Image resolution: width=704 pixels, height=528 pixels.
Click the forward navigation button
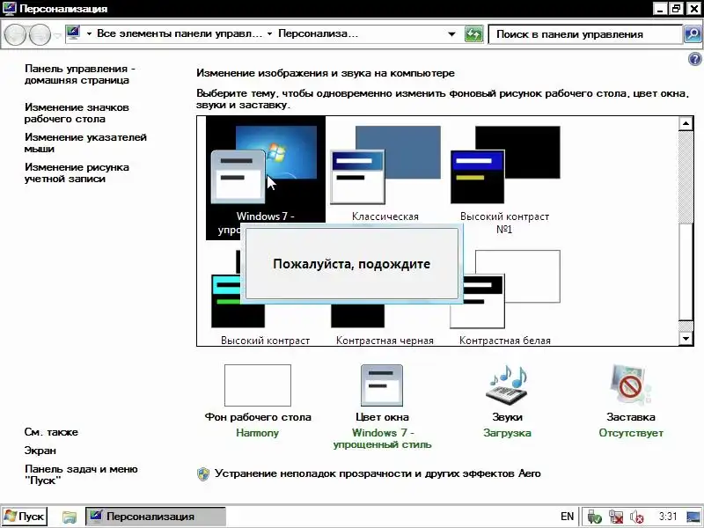tap(40, 34)
